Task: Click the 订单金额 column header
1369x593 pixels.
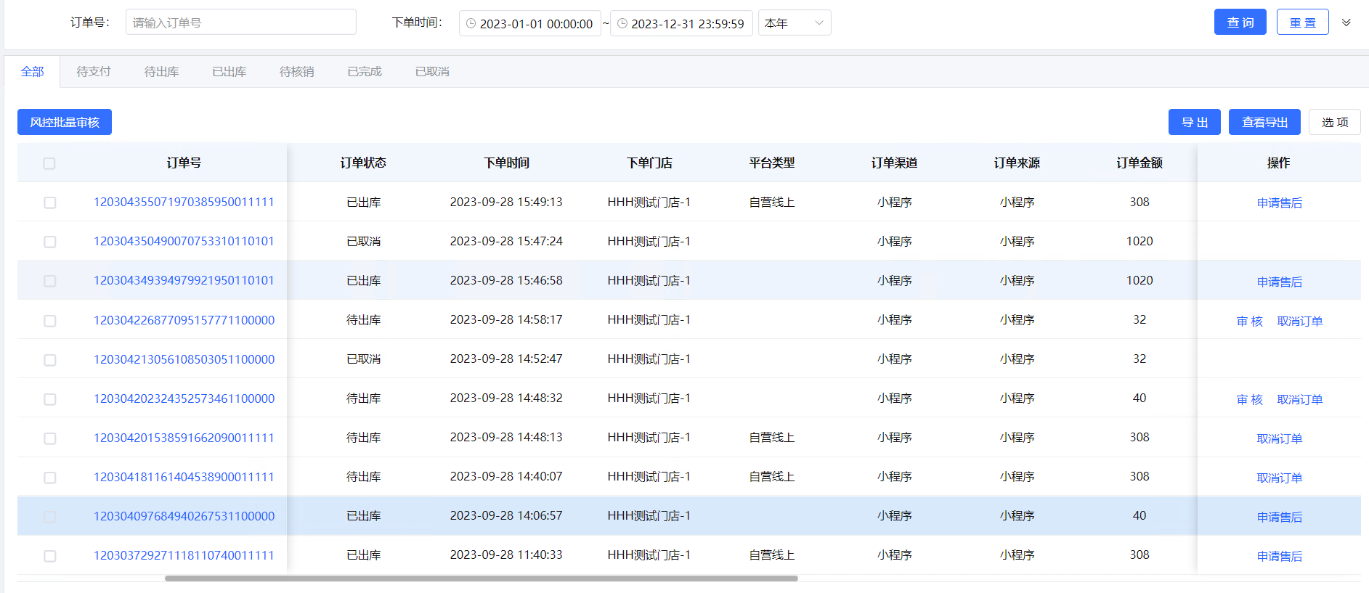Action: [x=1140, y=163]
